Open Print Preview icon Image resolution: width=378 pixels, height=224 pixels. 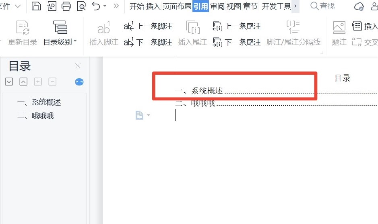81,6
